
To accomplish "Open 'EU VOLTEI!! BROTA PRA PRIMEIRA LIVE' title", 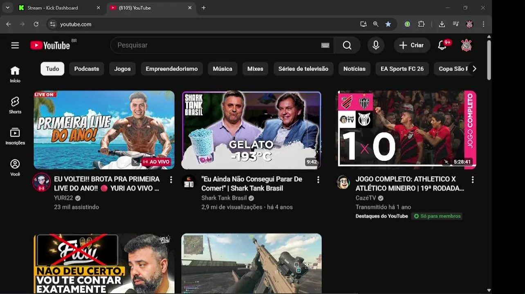I will pyautogui.click(x=107, y=184).
